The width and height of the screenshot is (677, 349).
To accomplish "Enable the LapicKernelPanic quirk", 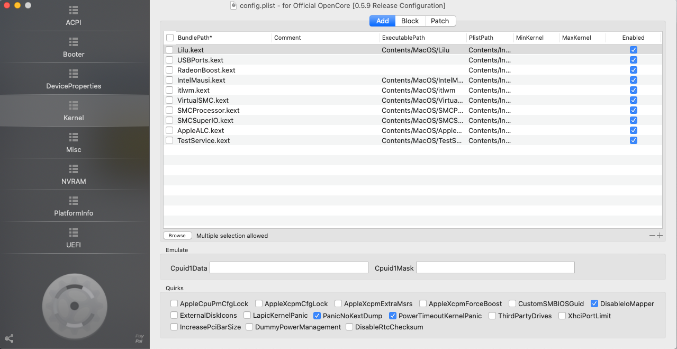I will (x=247, y=315).
